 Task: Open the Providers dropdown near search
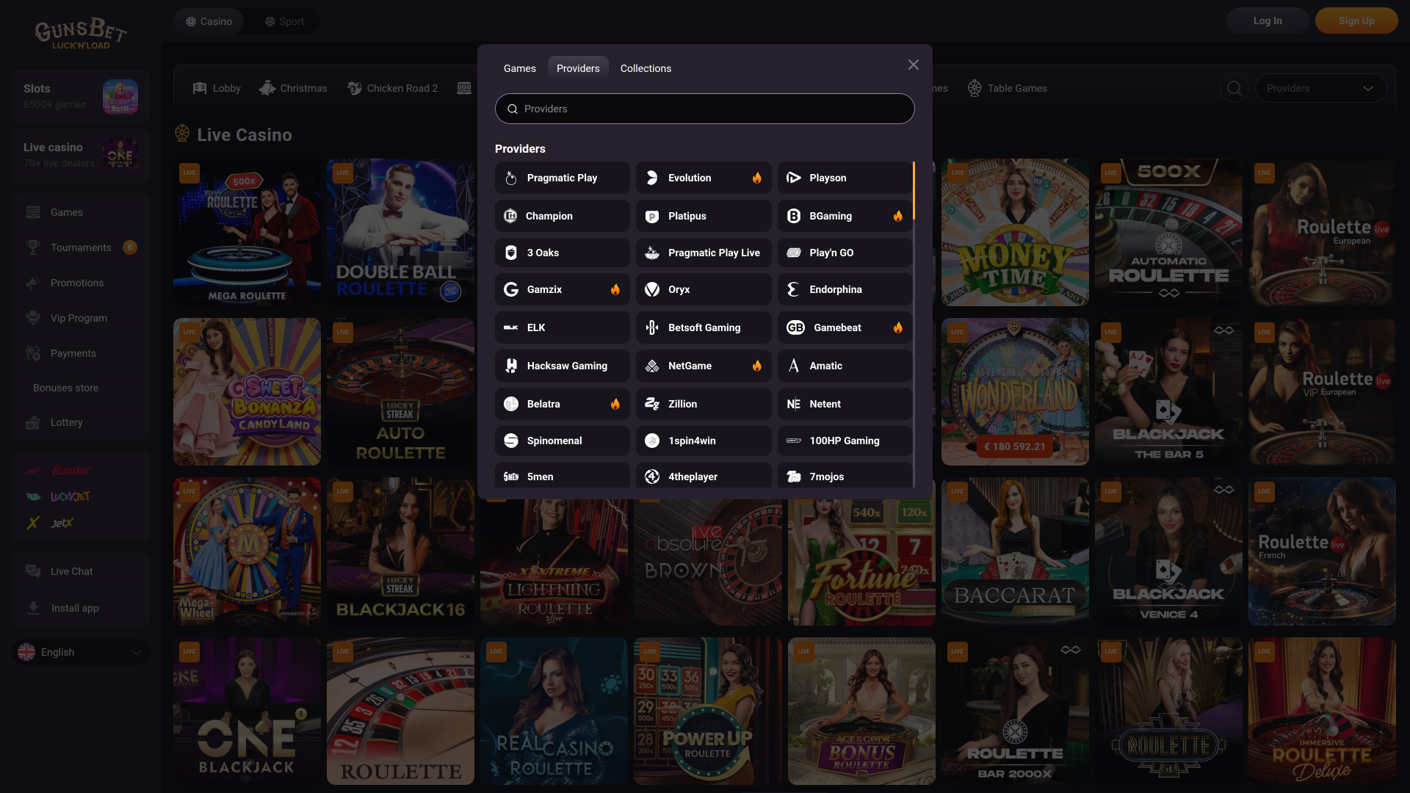[x=1320, y=88]
